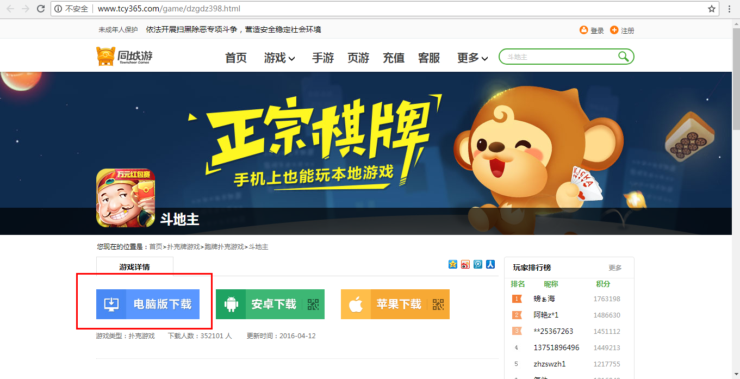
Task: Open the QR code beside 安卓下载
Action: pyautogui.click(x=313, y=305)
